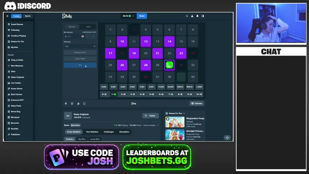Open Stake Poker category
Viewport: 309px width, 174px height.
(16, 106)
